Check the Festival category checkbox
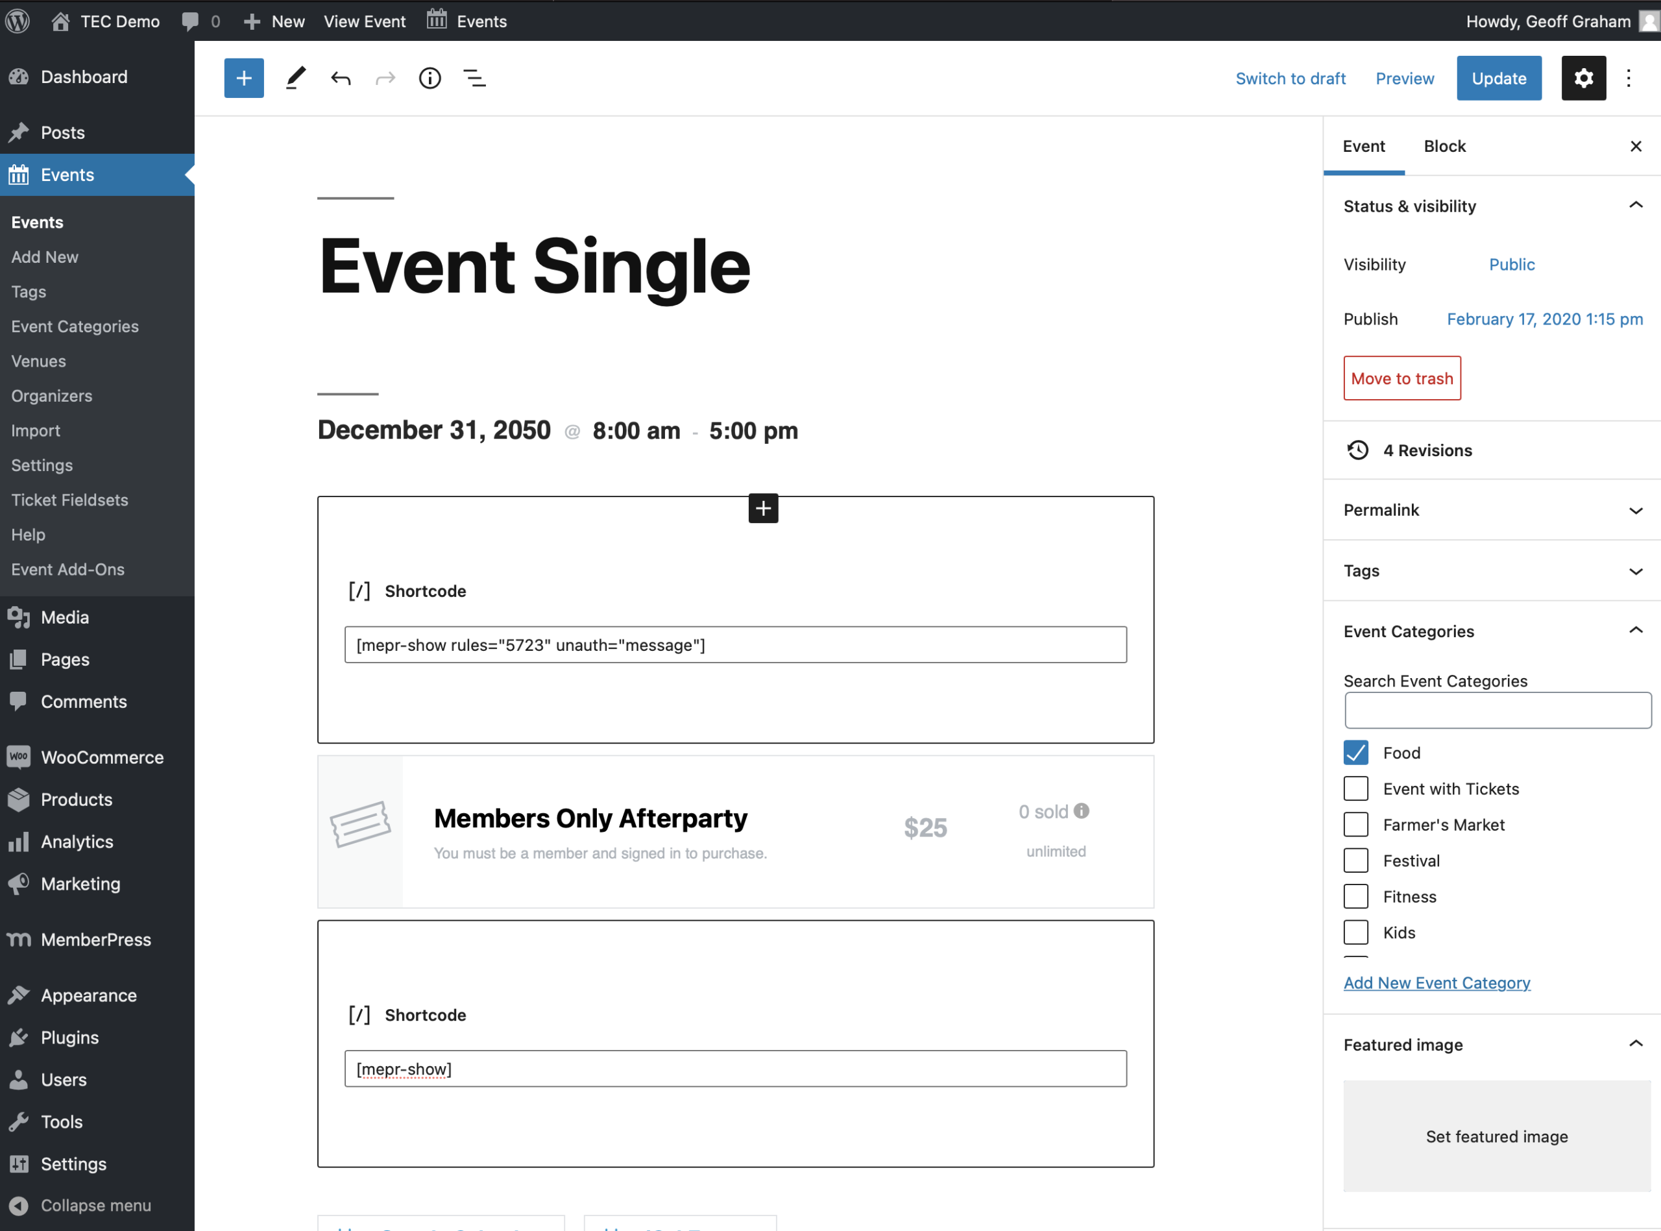Screen dimensions: 1661x1231 click(1355, 860)
